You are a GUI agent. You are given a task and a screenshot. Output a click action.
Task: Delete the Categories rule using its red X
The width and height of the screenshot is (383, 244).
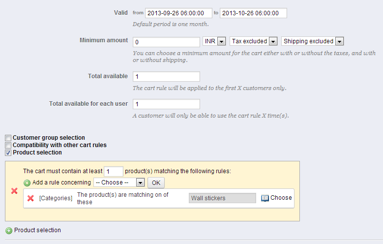[x=30, y=198]
